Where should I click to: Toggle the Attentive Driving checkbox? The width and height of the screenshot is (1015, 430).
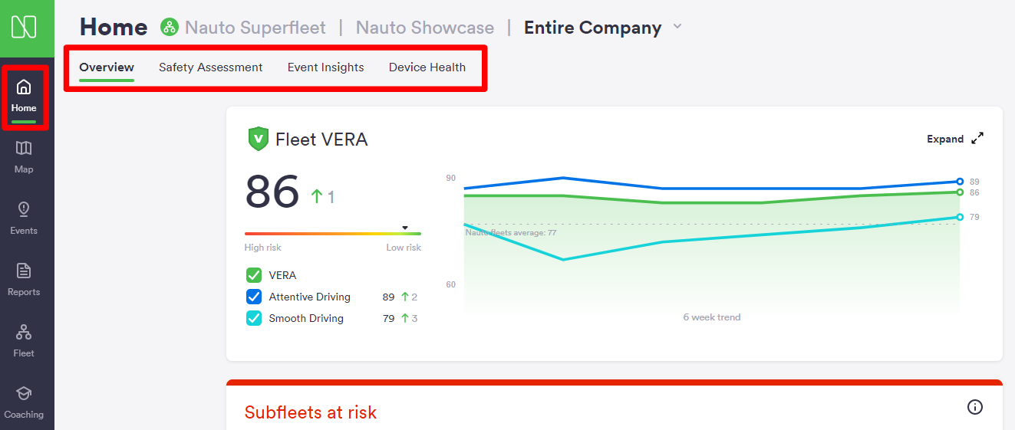(x=254, y=297)
